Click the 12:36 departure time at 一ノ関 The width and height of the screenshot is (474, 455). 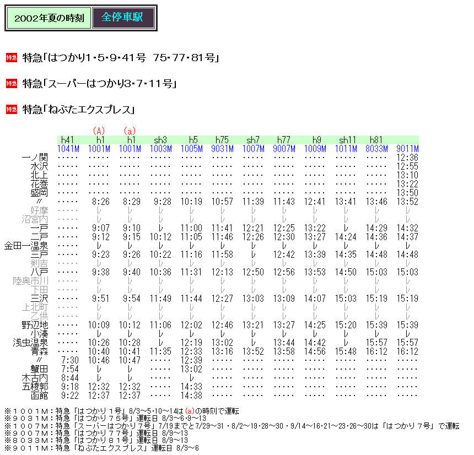tap(407, 158)
